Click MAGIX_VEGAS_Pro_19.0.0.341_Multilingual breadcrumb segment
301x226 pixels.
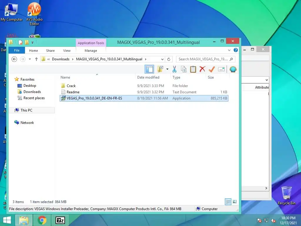pyautogui.click(x=109, y=59)
